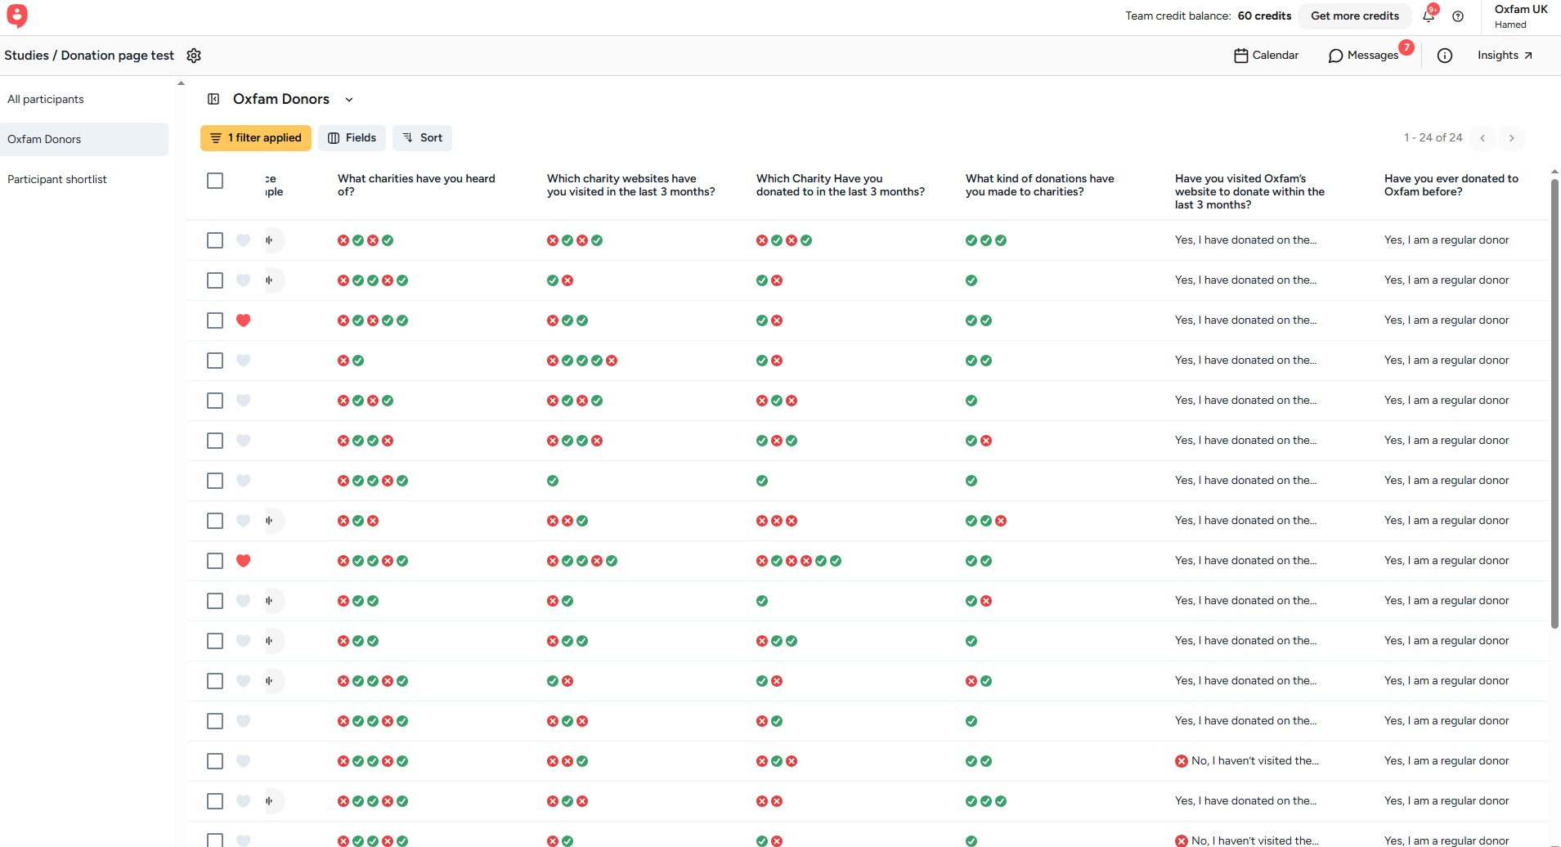Screen dimensions: 1561x847
Task: Go to previous page arrow
Action: 1483,138
